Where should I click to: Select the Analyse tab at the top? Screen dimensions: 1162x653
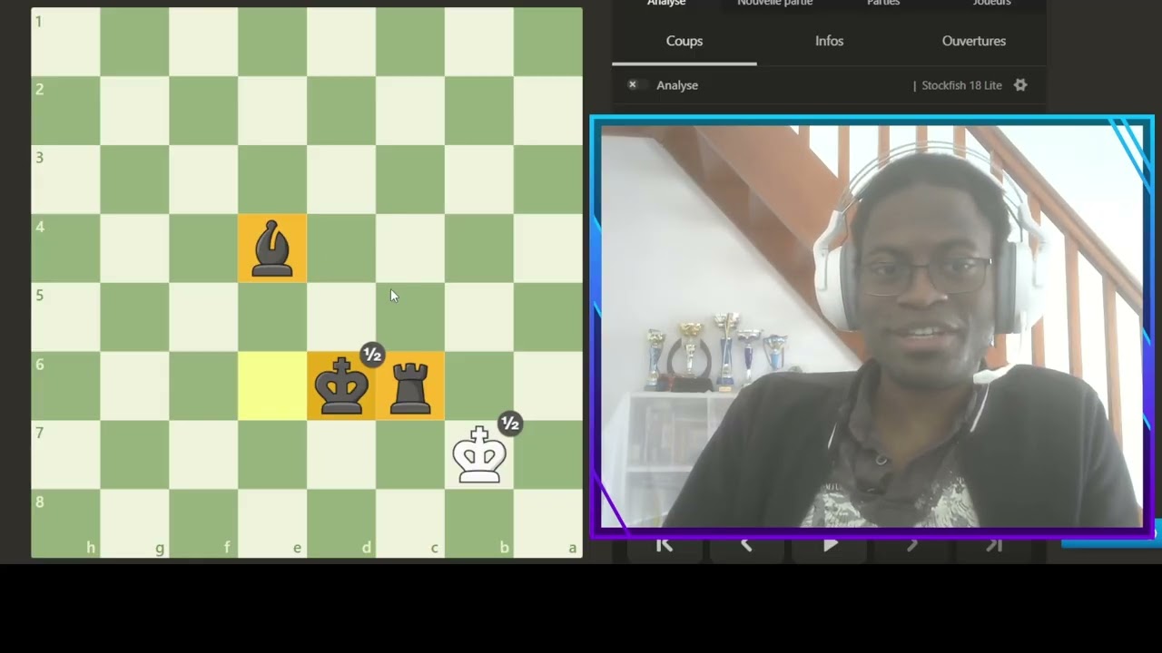pos(666,4)
